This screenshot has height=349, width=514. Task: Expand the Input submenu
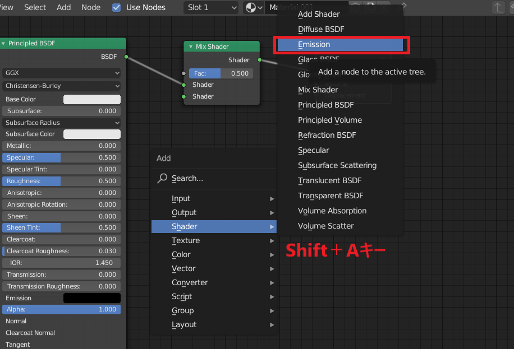point(214,198)
